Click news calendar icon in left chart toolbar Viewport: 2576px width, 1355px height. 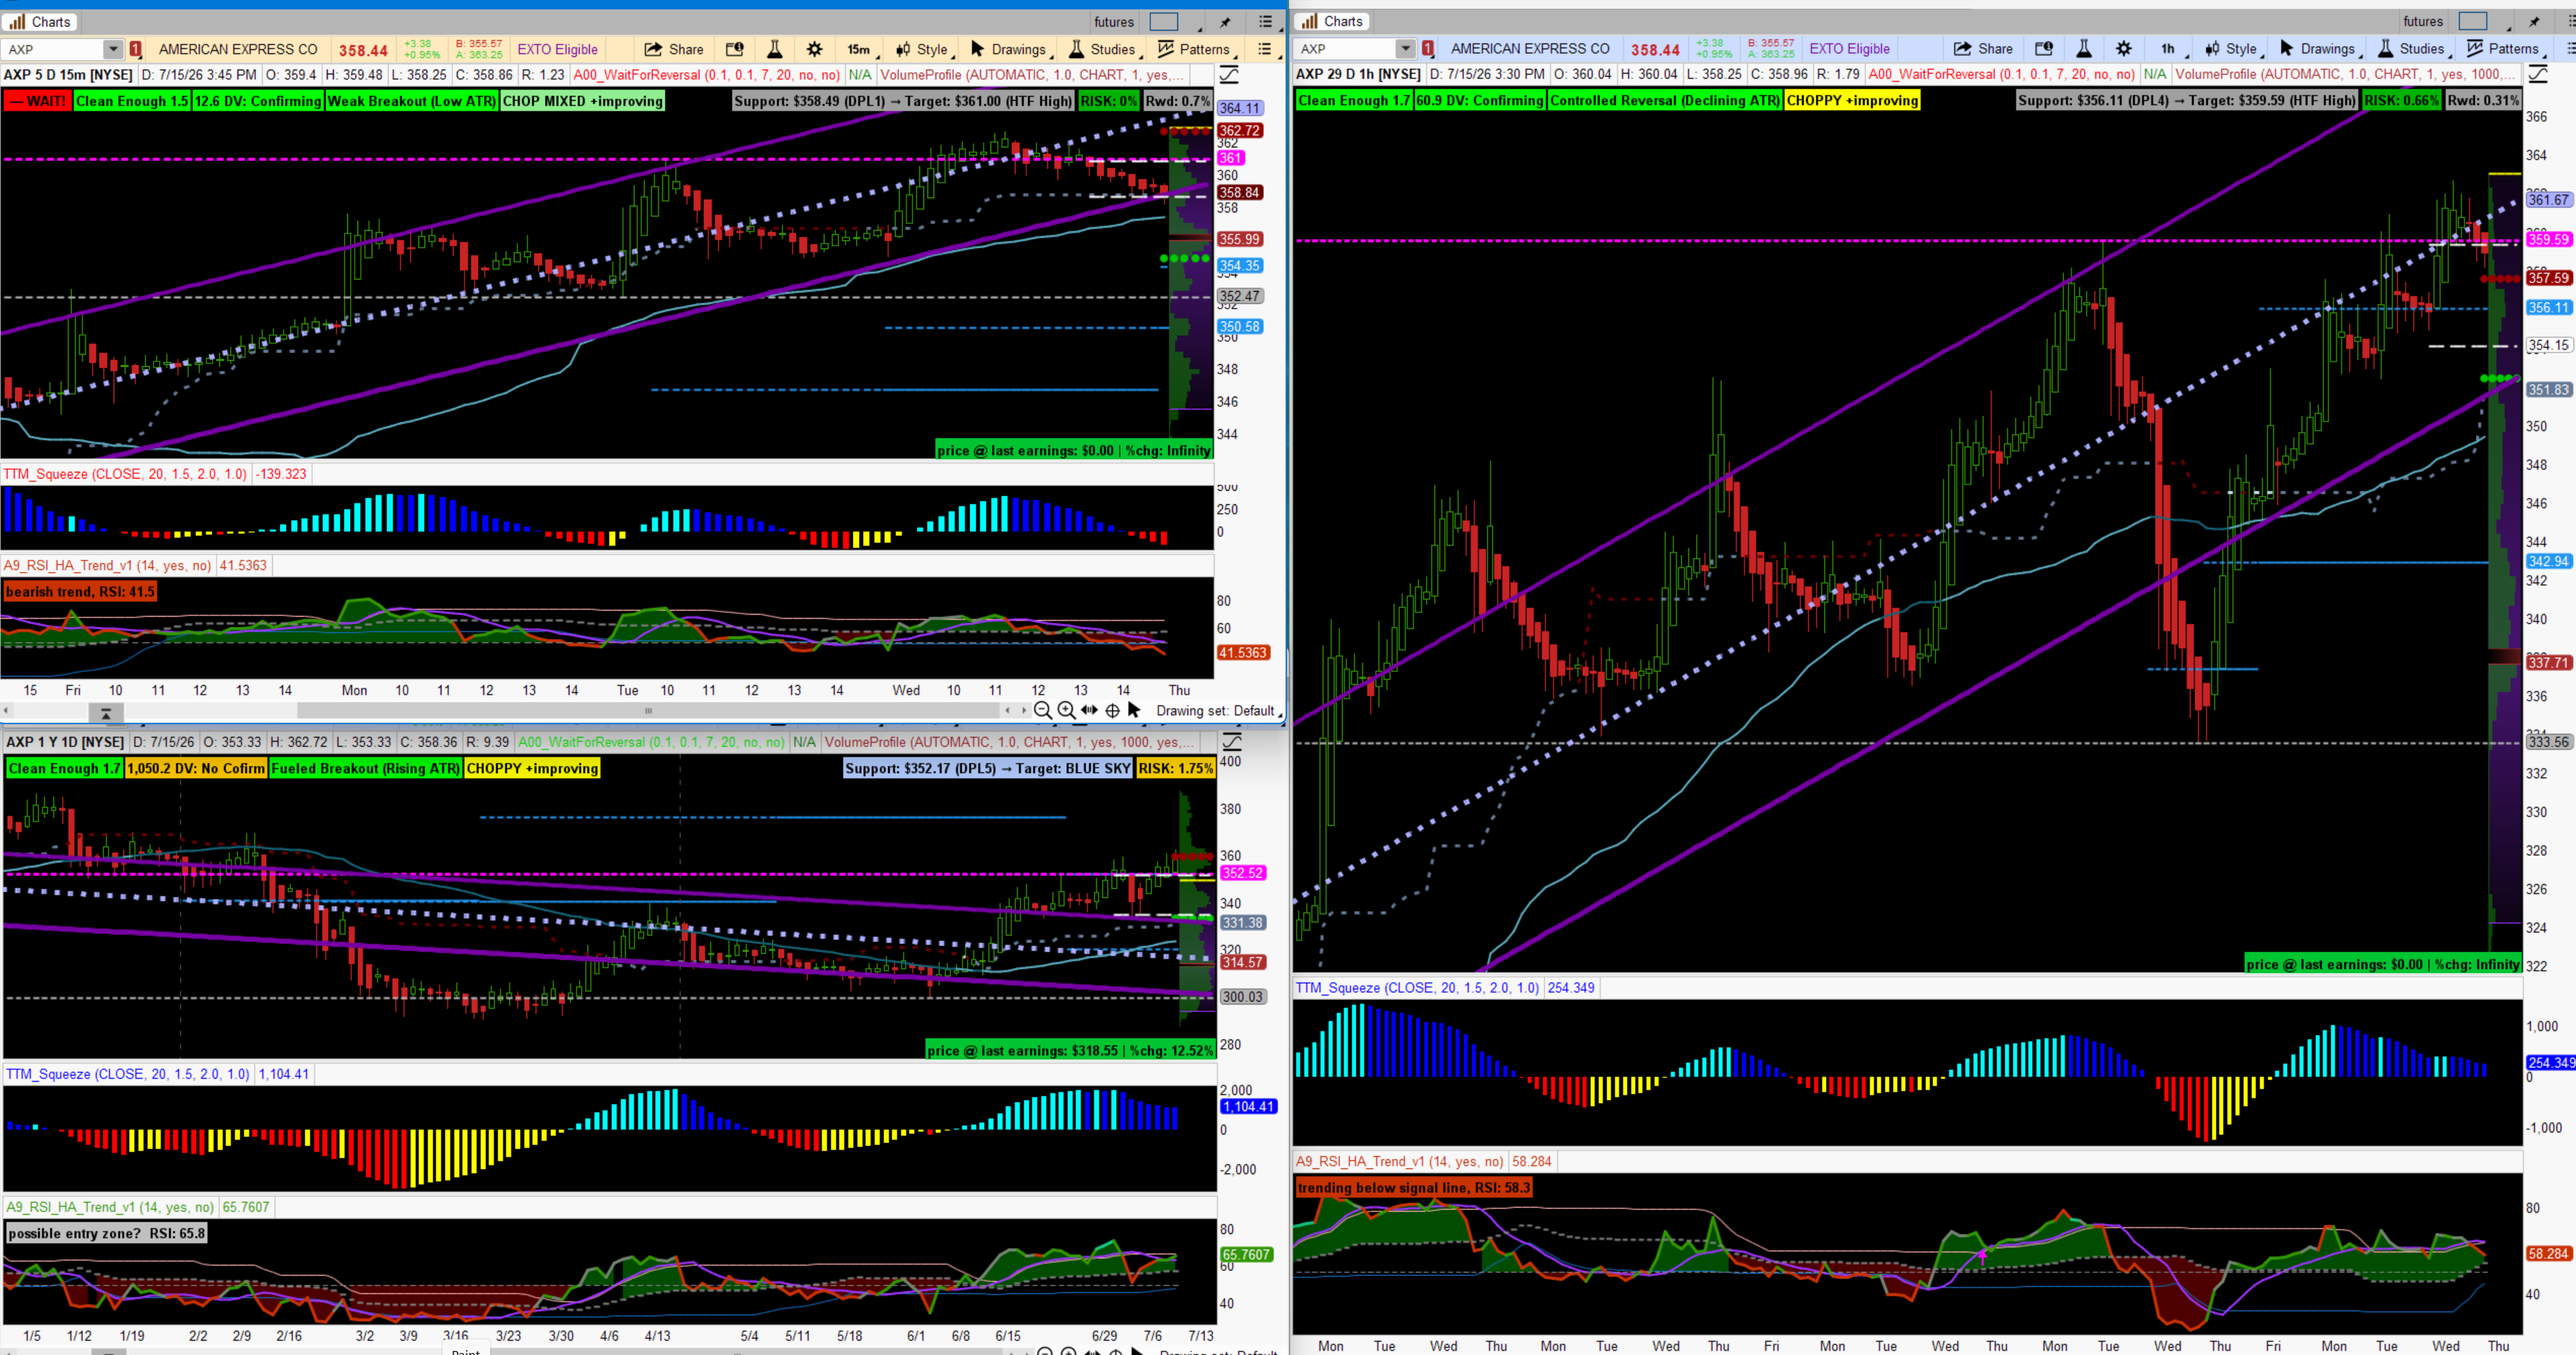(734, 49)
